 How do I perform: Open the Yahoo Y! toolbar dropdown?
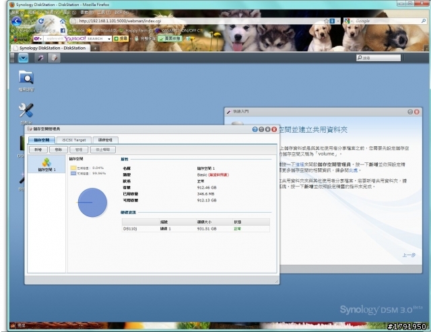click(x=38, y=39)
